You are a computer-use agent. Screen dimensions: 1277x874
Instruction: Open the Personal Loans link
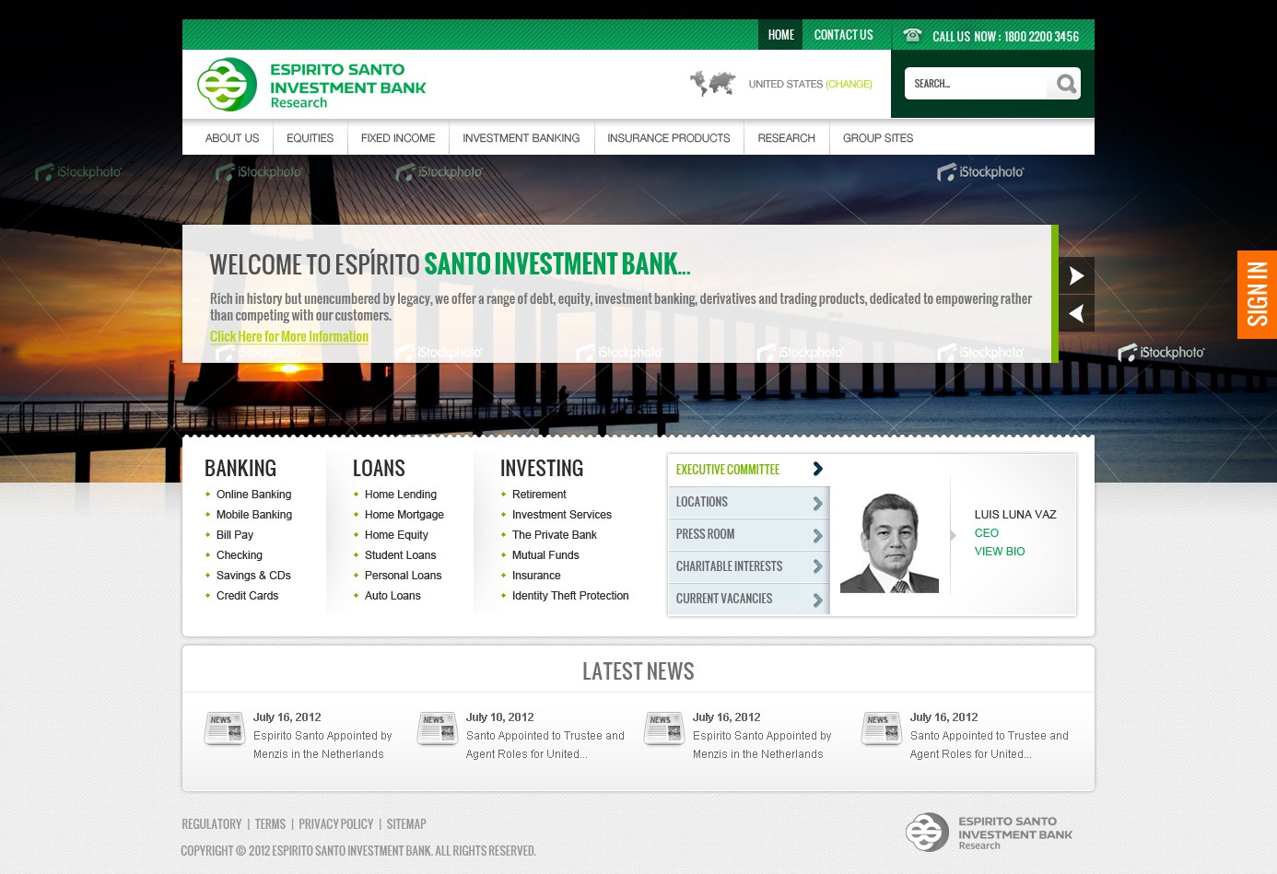point(403,576)
